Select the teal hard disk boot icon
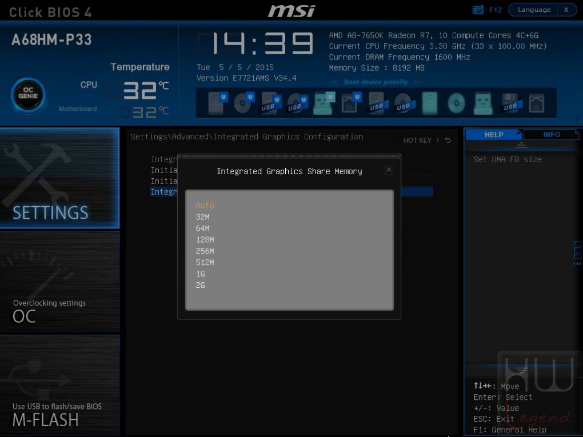Viewport: 583px width, 437px height. click(x=429, y=103)
